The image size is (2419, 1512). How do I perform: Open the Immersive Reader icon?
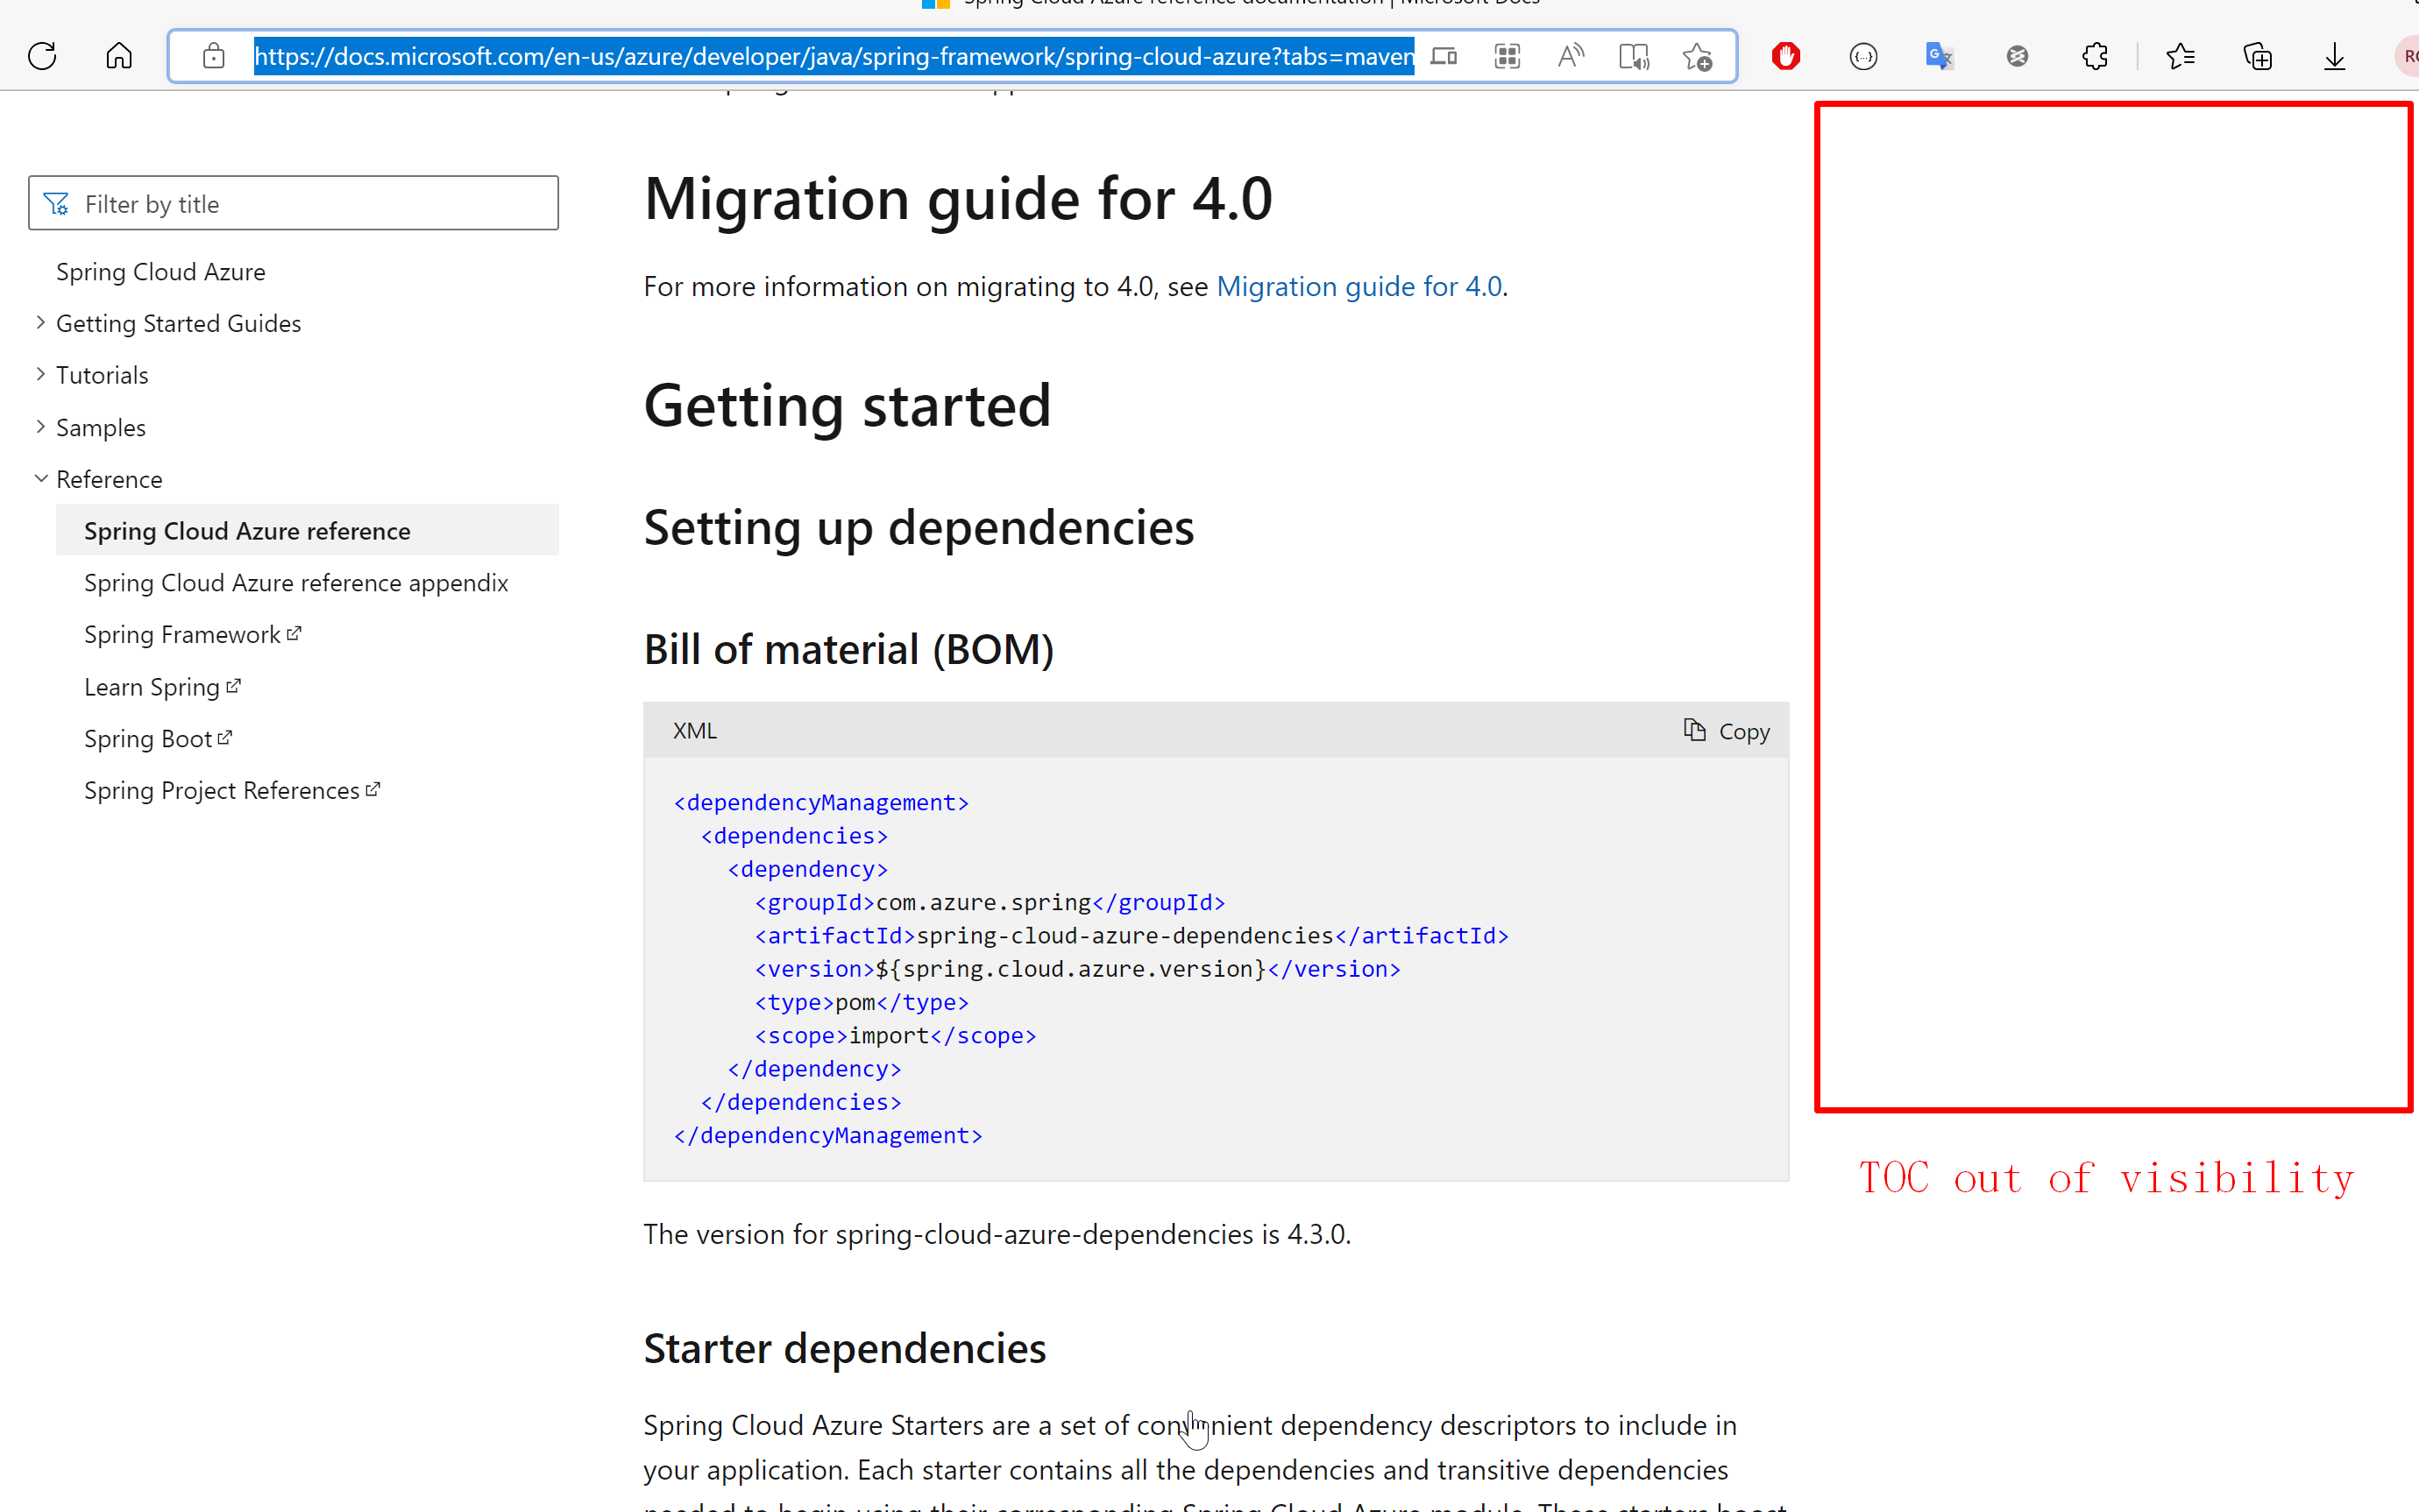(x=1634, y=56)
